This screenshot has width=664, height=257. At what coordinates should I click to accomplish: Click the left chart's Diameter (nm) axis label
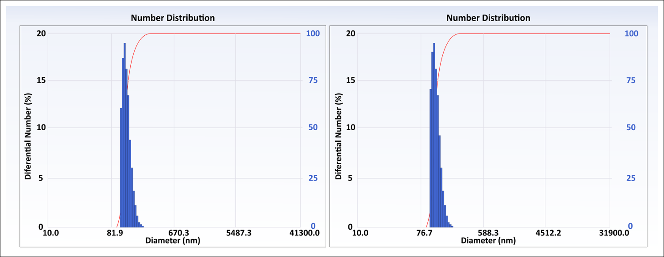point(173,241)
